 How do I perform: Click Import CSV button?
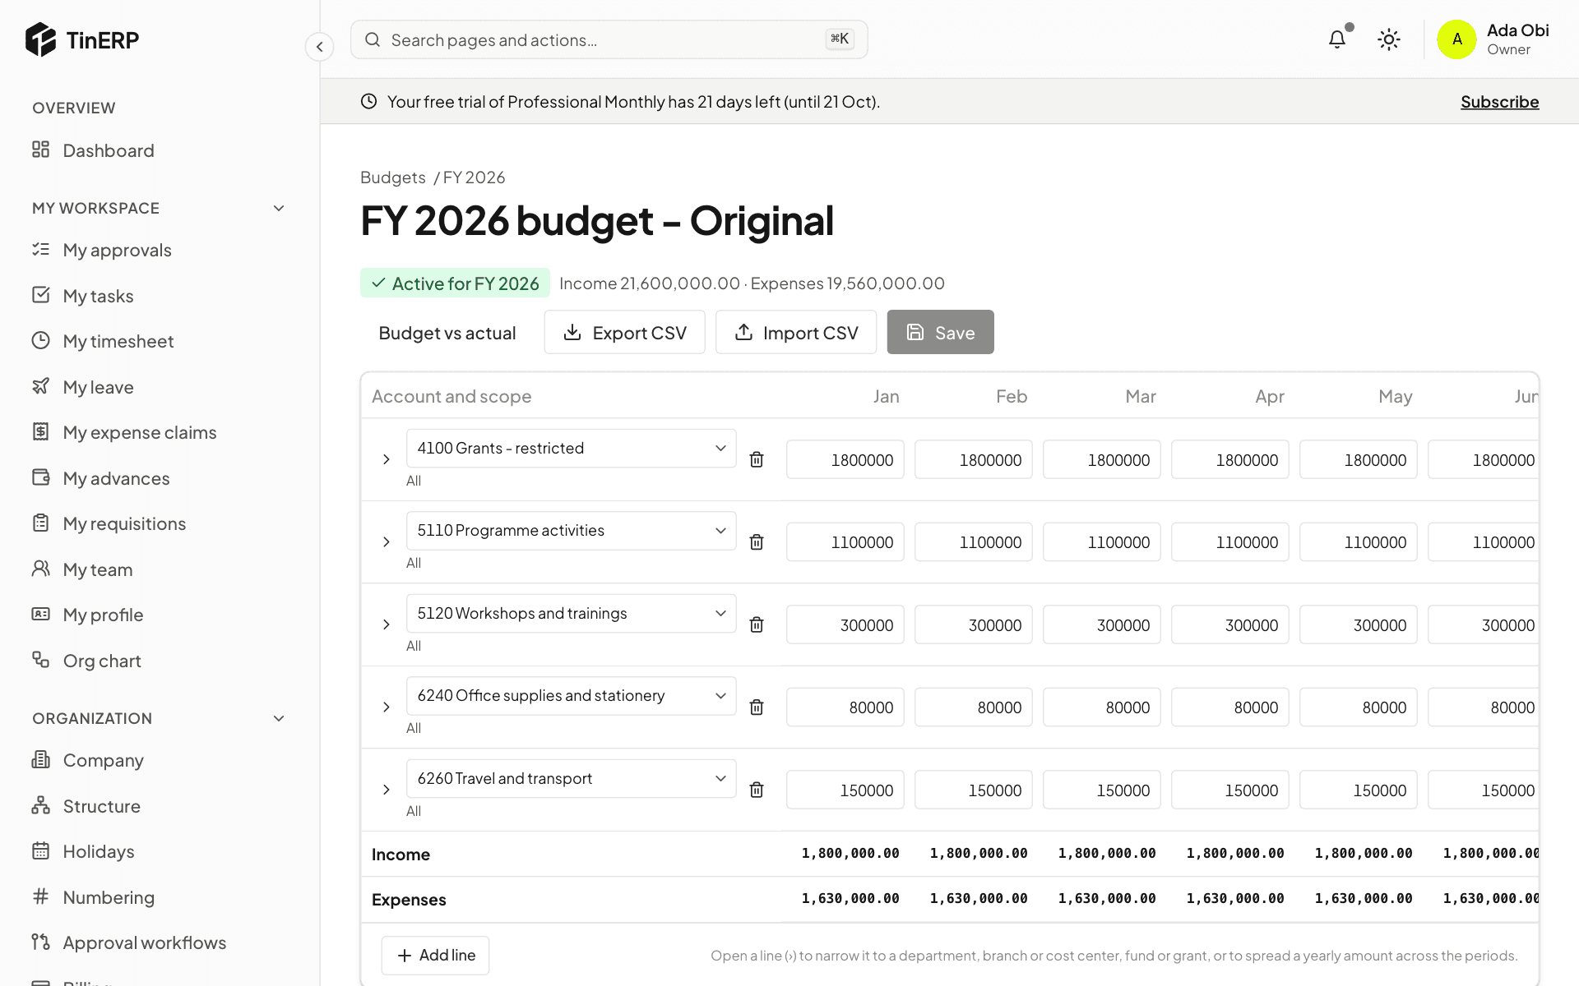pyautogui.click(x=795, y=332)
